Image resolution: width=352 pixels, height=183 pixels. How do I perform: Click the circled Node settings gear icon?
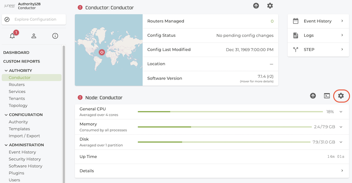341,96
